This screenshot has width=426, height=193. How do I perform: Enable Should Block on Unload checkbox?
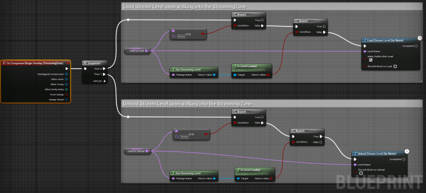(x=361, y=173)
